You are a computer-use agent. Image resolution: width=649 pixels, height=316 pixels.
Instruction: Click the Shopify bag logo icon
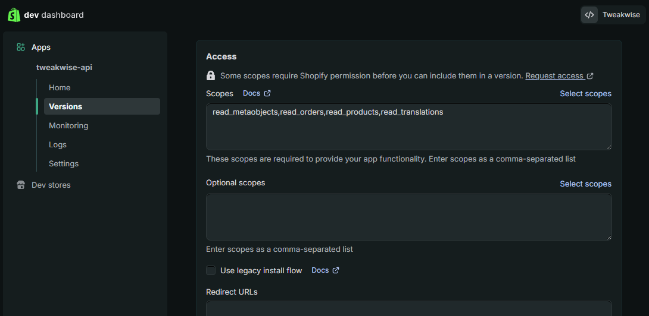[x=14, y=15]
